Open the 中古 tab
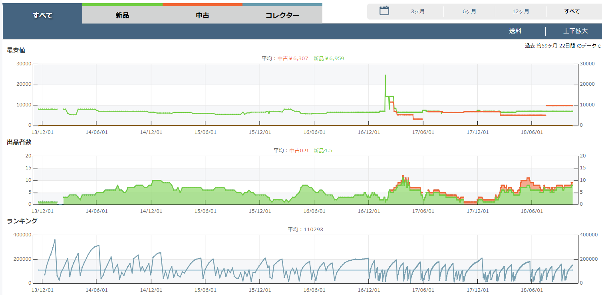 click(x=203, y=16)
